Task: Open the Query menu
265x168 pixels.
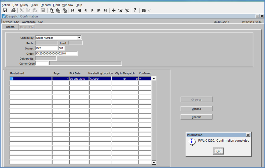Action: coord(24,5)
